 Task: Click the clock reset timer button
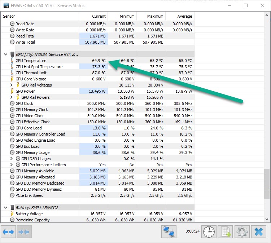[x=209, y=232]
